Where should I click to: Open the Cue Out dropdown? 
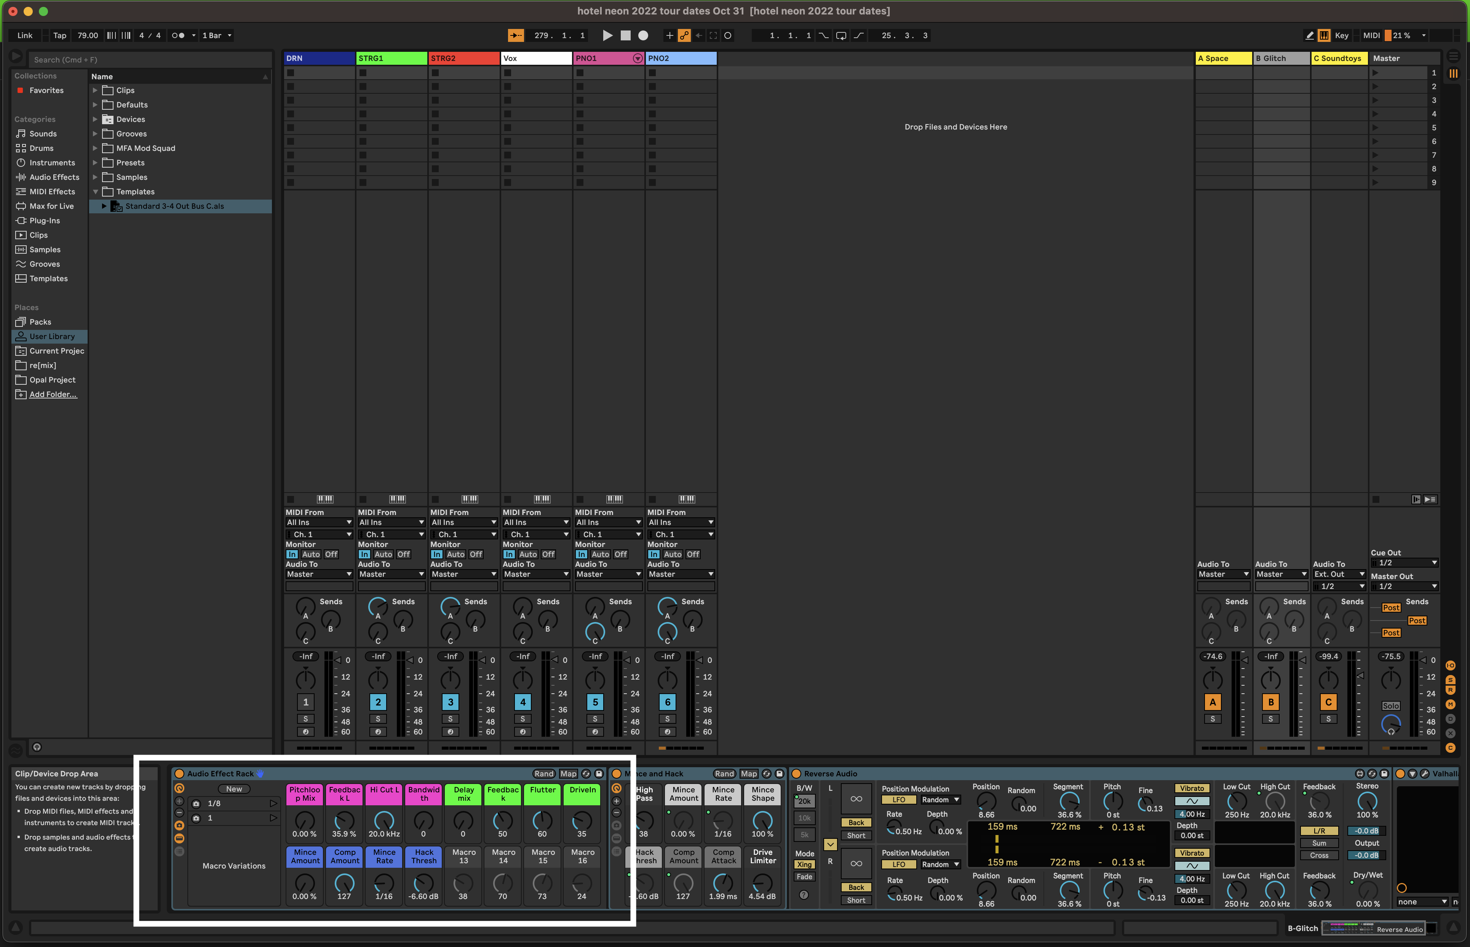[x=1405, y=563]
